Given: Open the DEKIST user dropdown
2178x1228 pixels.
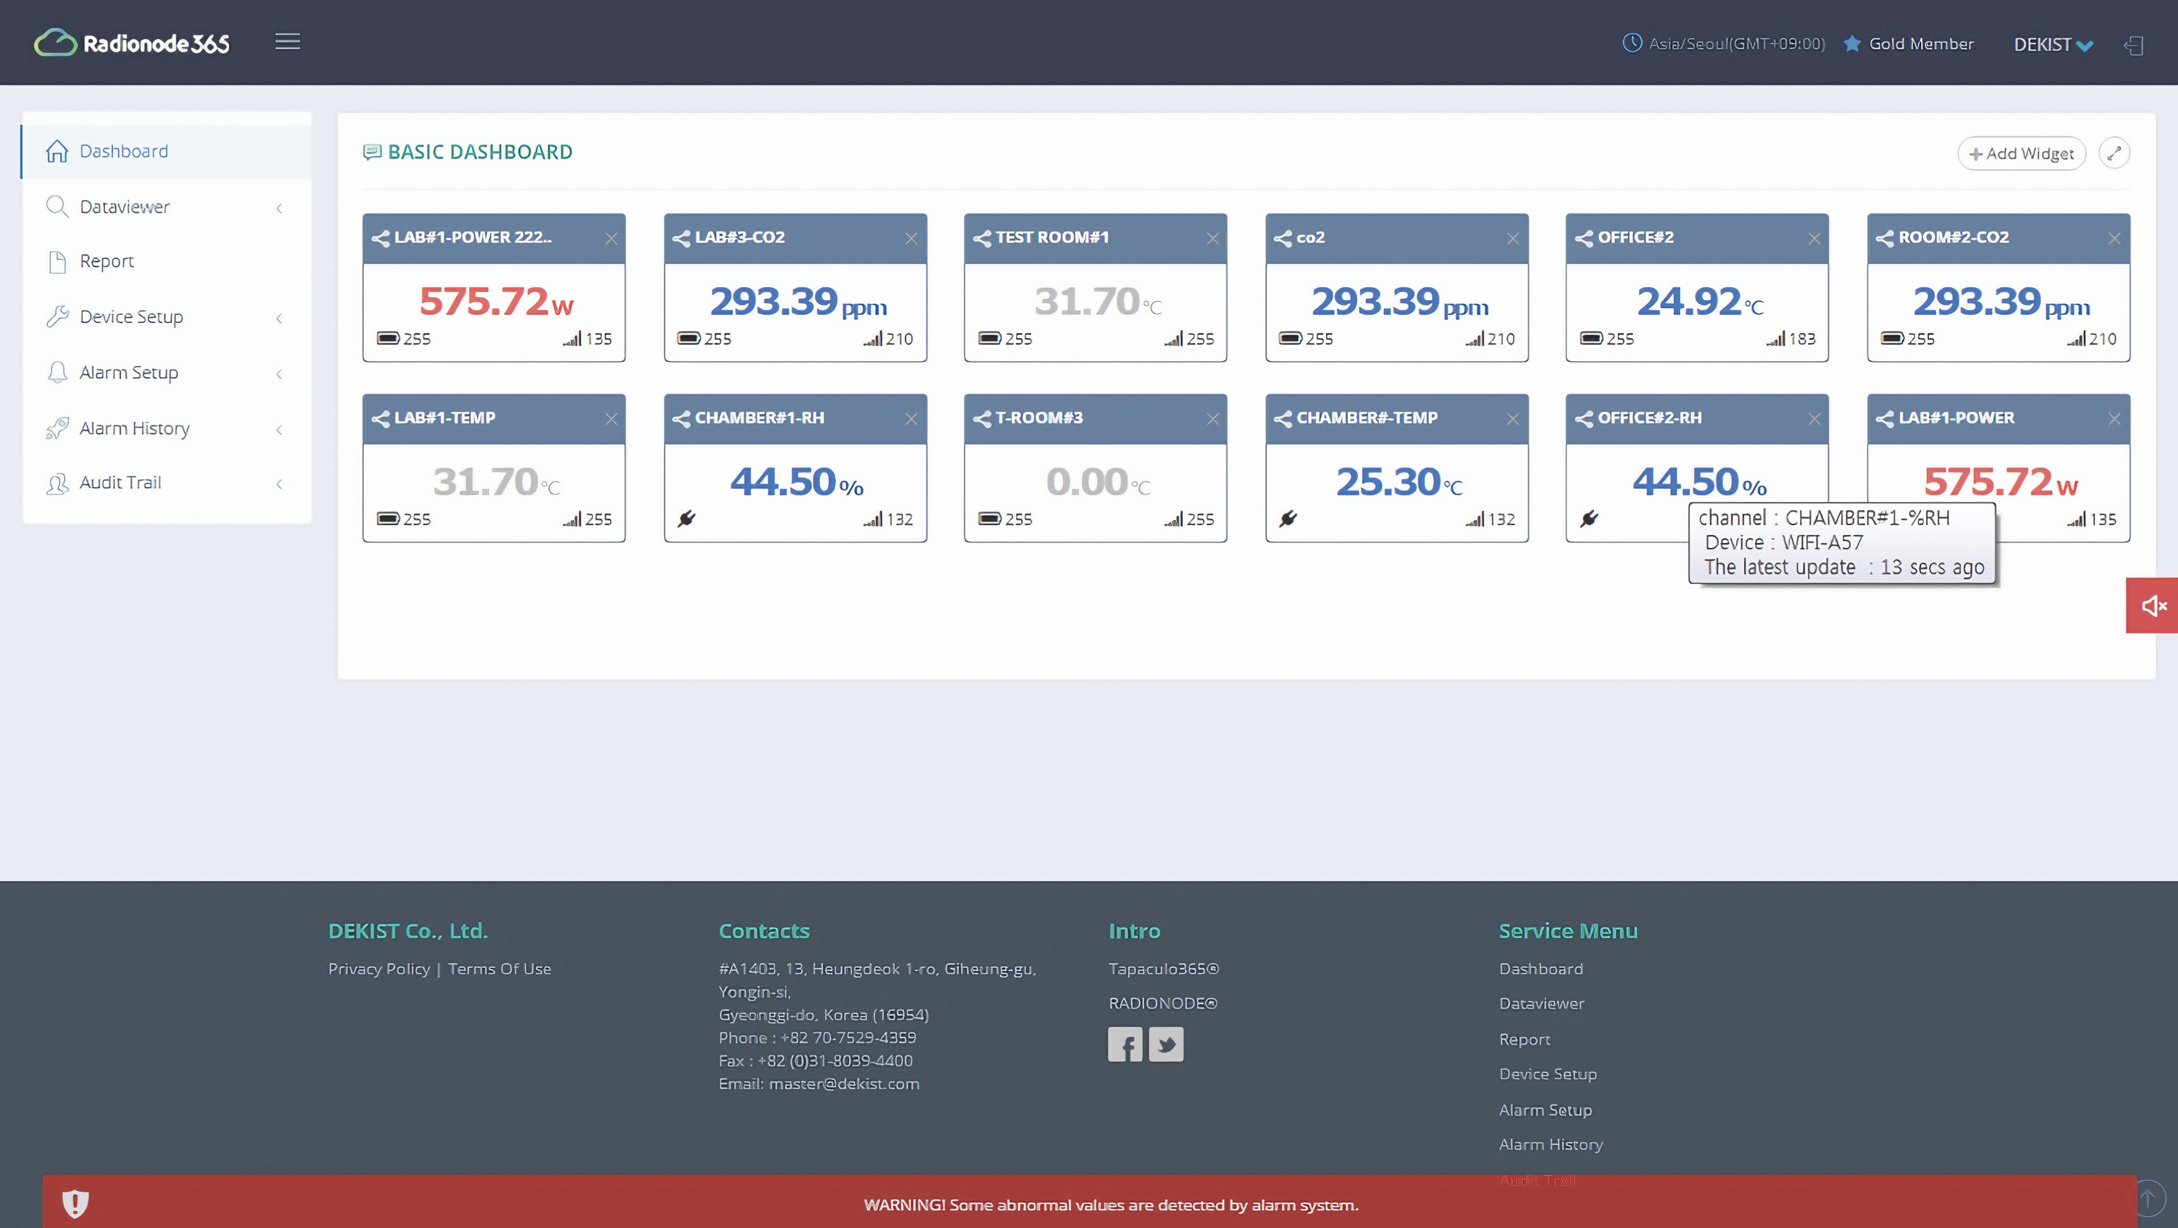Looking at the screenshot, I should [2053, 45].
